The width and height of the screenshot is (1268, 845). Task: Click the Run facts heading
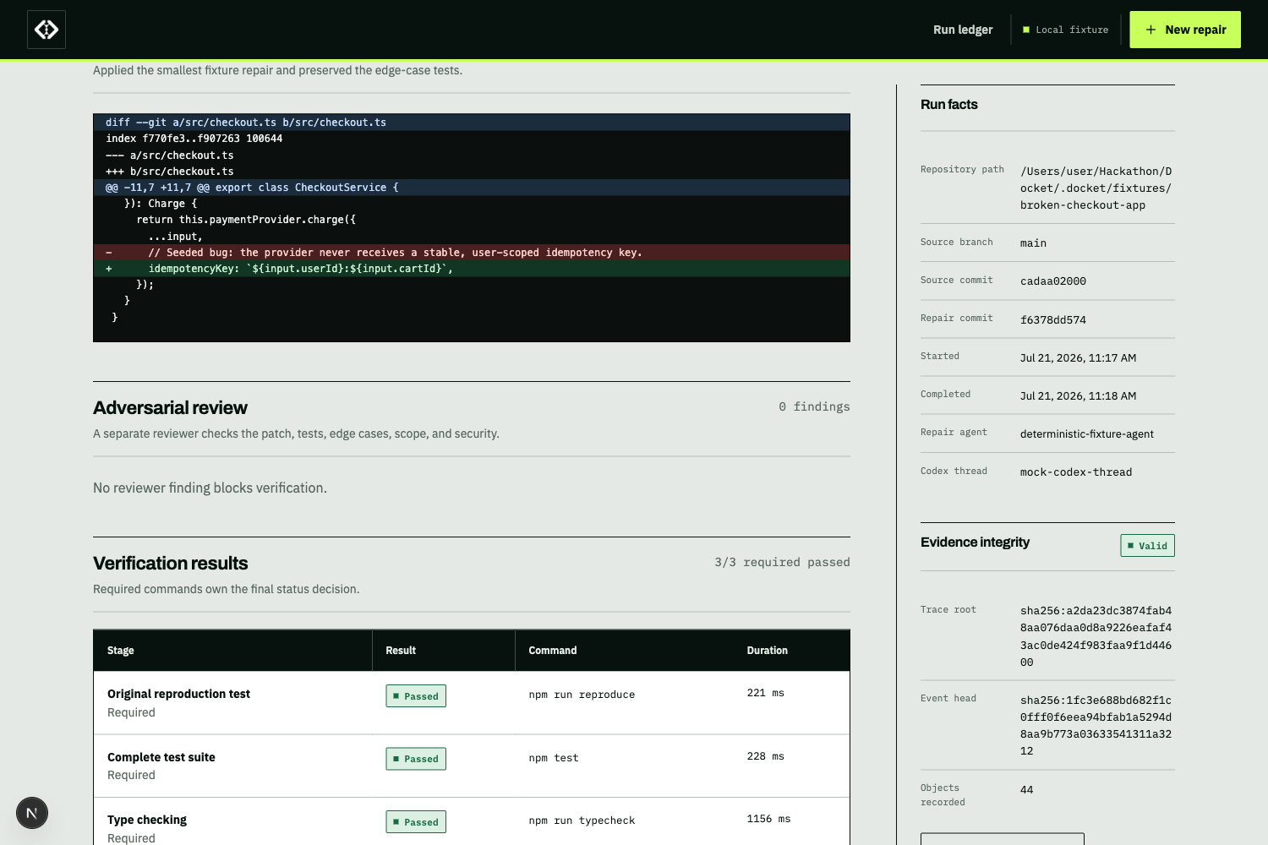click(x=949, y=105)
